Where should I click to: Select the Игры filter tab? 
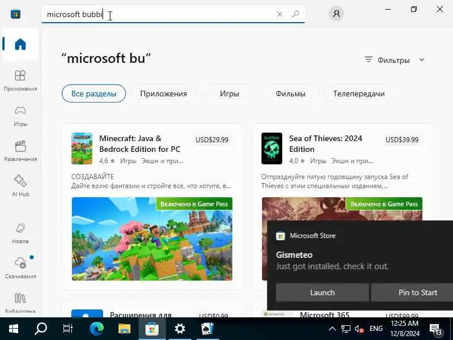click(x=229, y=93)
